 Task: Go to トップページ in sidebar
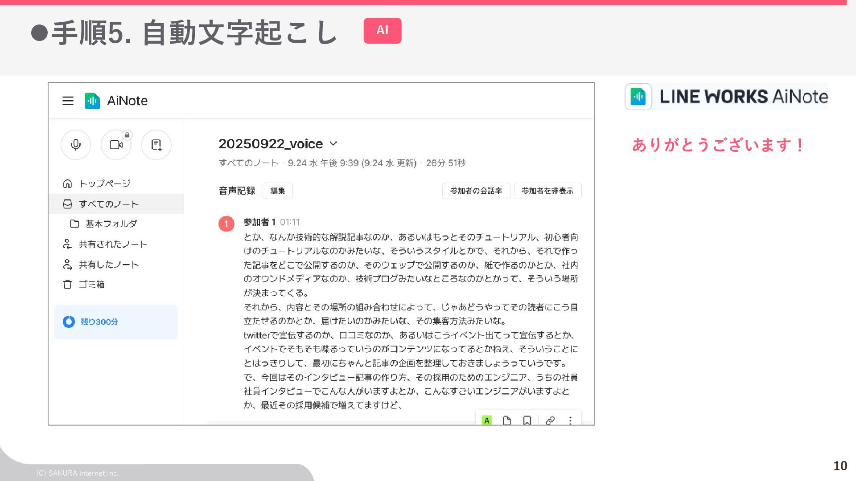tap(104, 183)
